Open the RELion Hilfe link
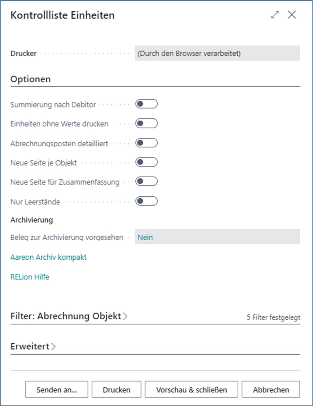Image resolution: width=313 pixels, height=406 pixels. pyautogui.click(x=29, y=277)
